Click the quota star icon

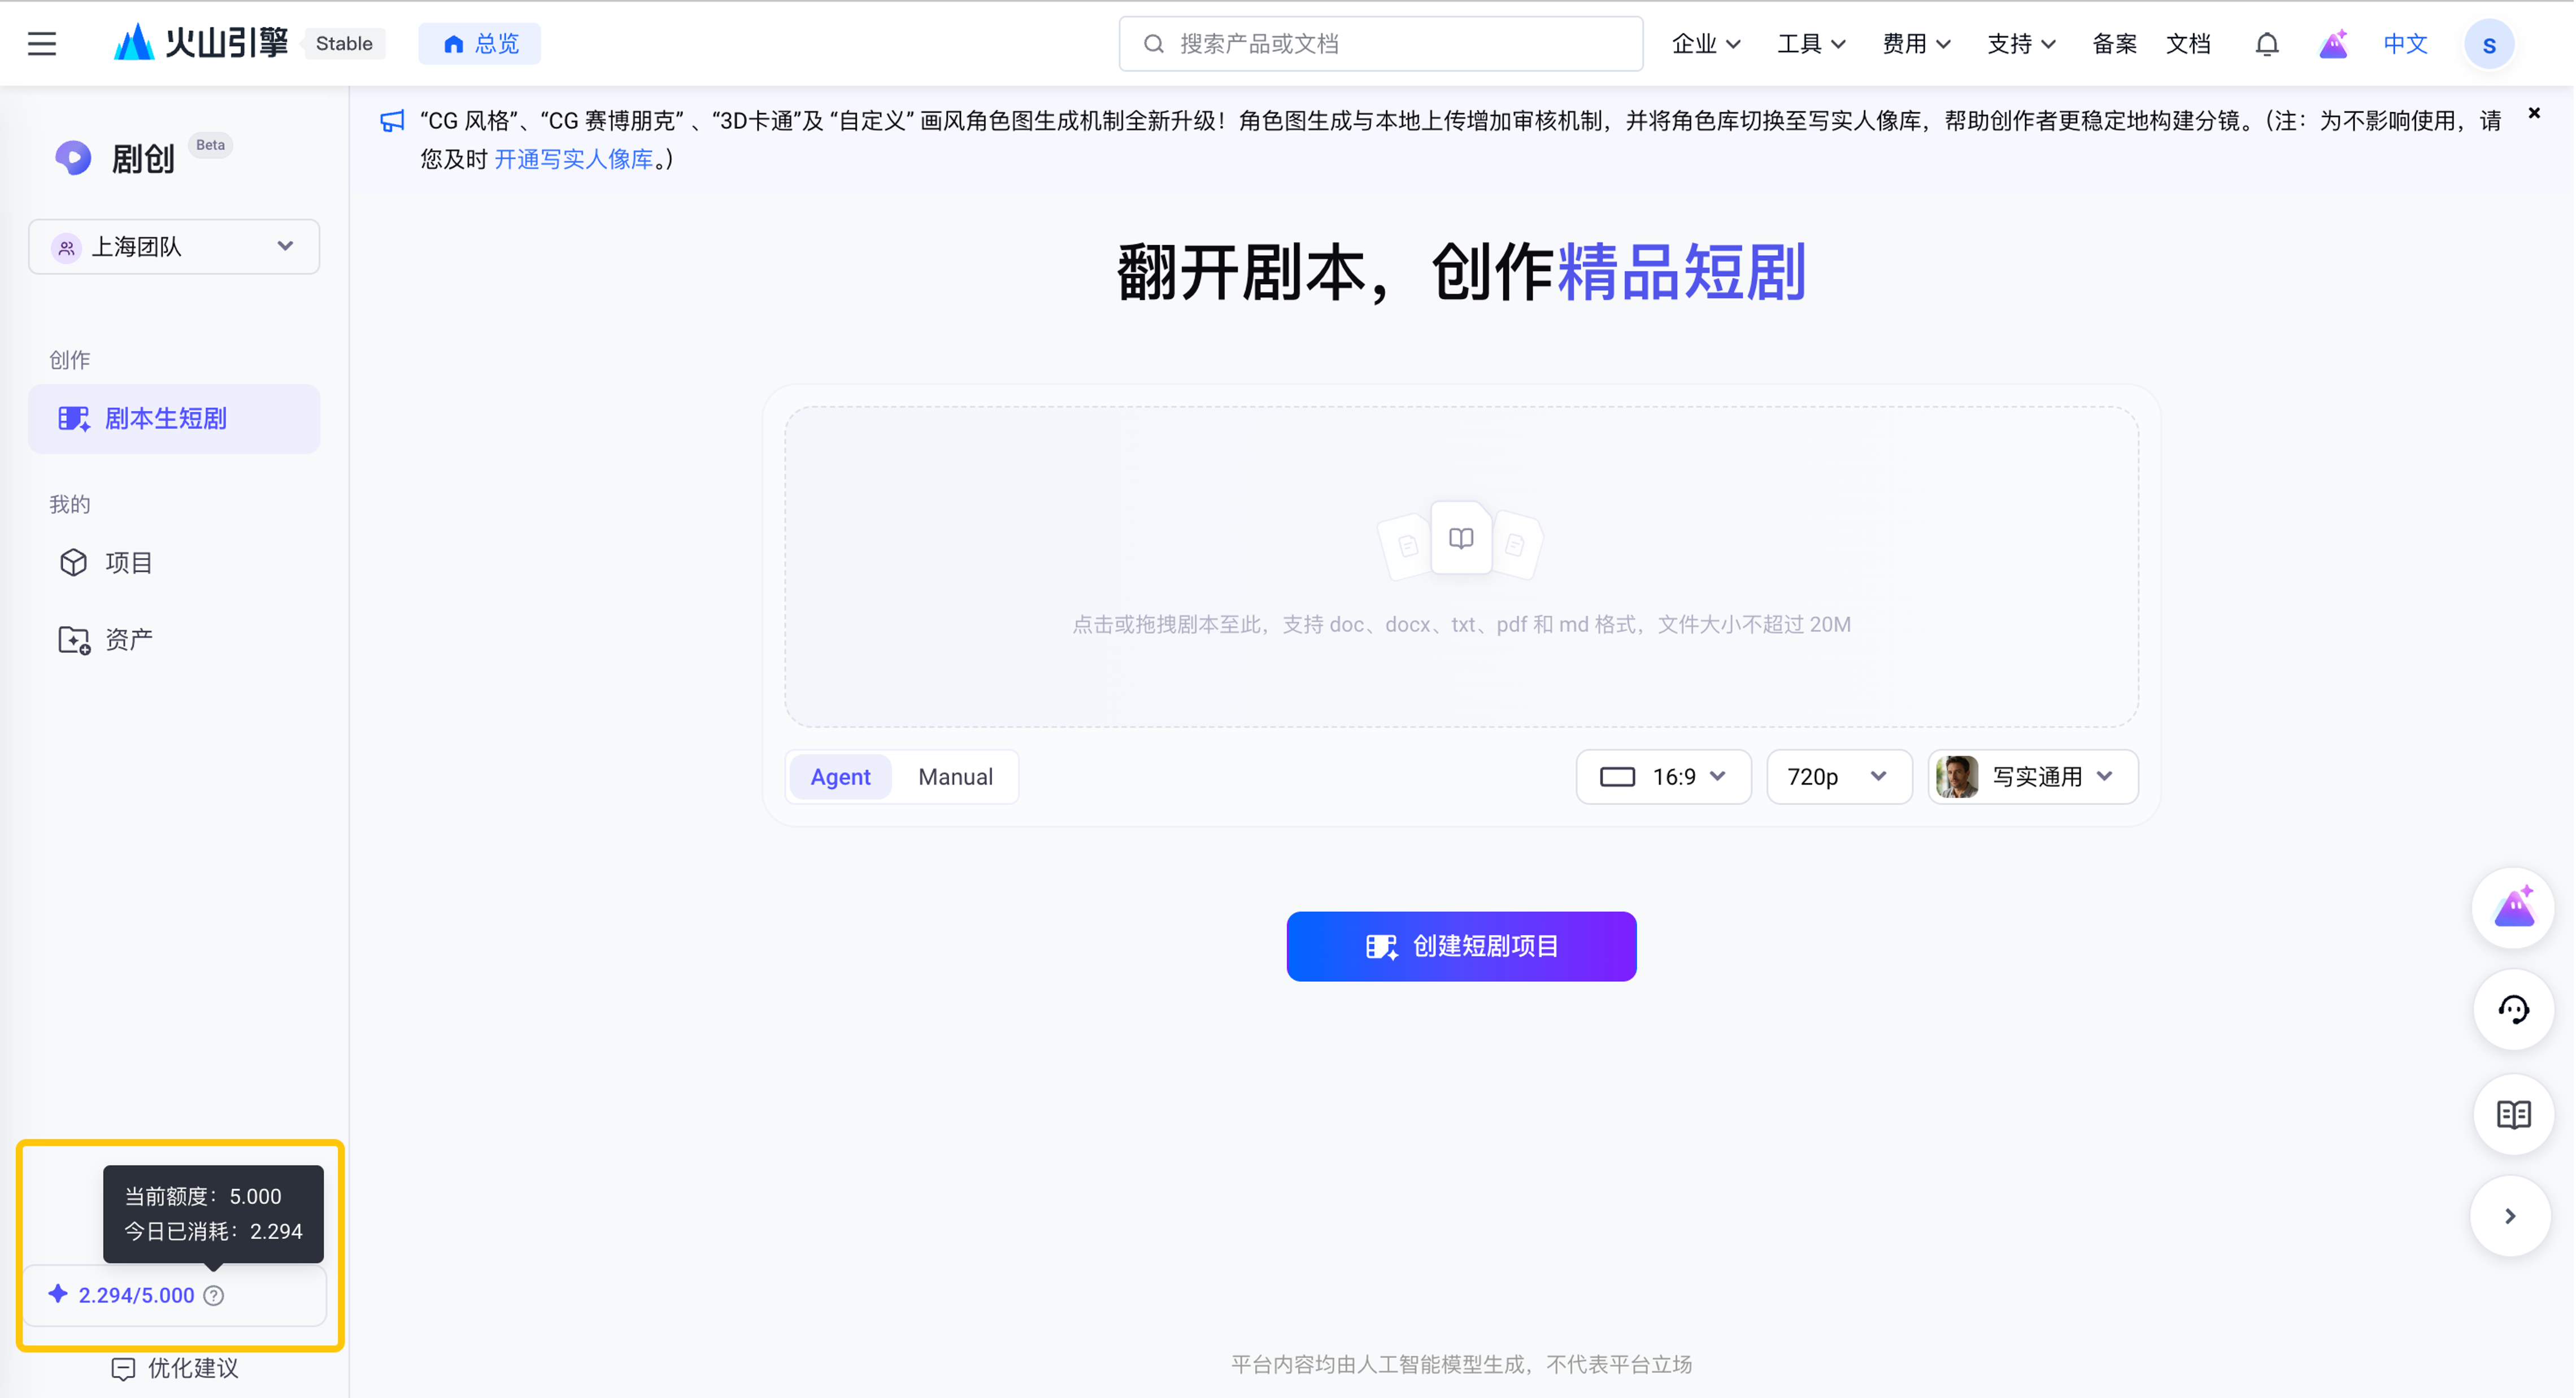[58, 1294]
